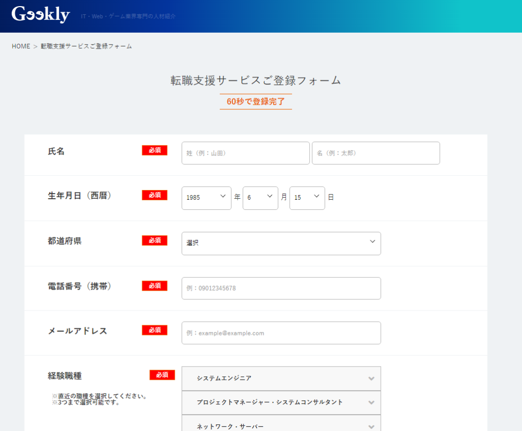This screenshot has height=431, width=522.
Task: Click the chevron arrow in birth year select
Action: 223,196
